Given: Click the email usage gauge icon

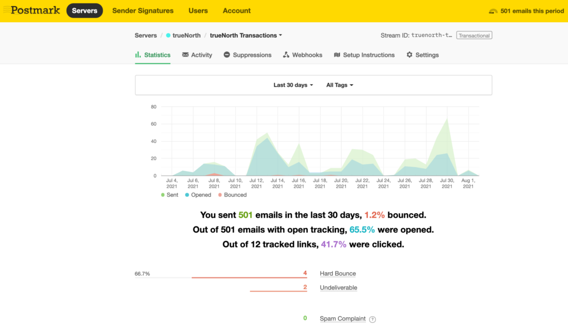Looking at the screenshot, I should pos(493,11).
